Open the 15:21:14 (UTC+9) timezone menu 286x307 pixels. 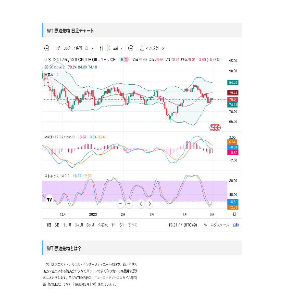183,225
